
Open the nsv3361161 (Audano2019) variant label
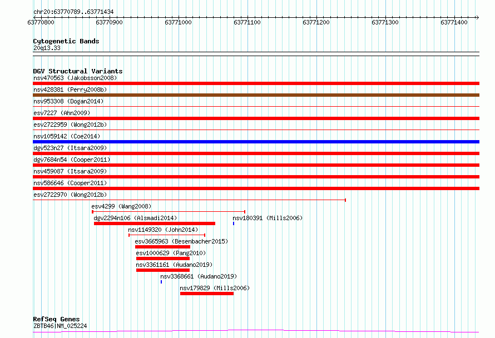click(174, 265)
